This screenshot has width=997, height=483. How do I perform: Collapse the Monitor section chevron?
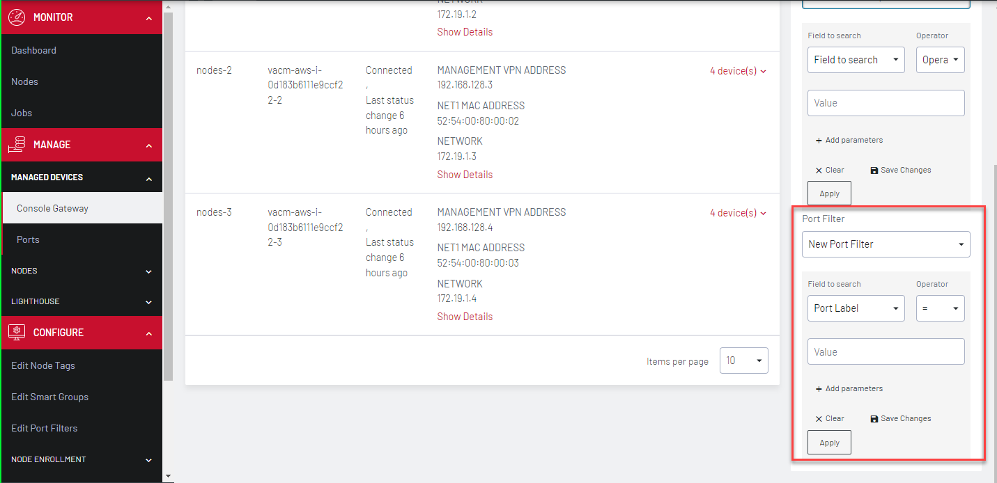(148, 18)
